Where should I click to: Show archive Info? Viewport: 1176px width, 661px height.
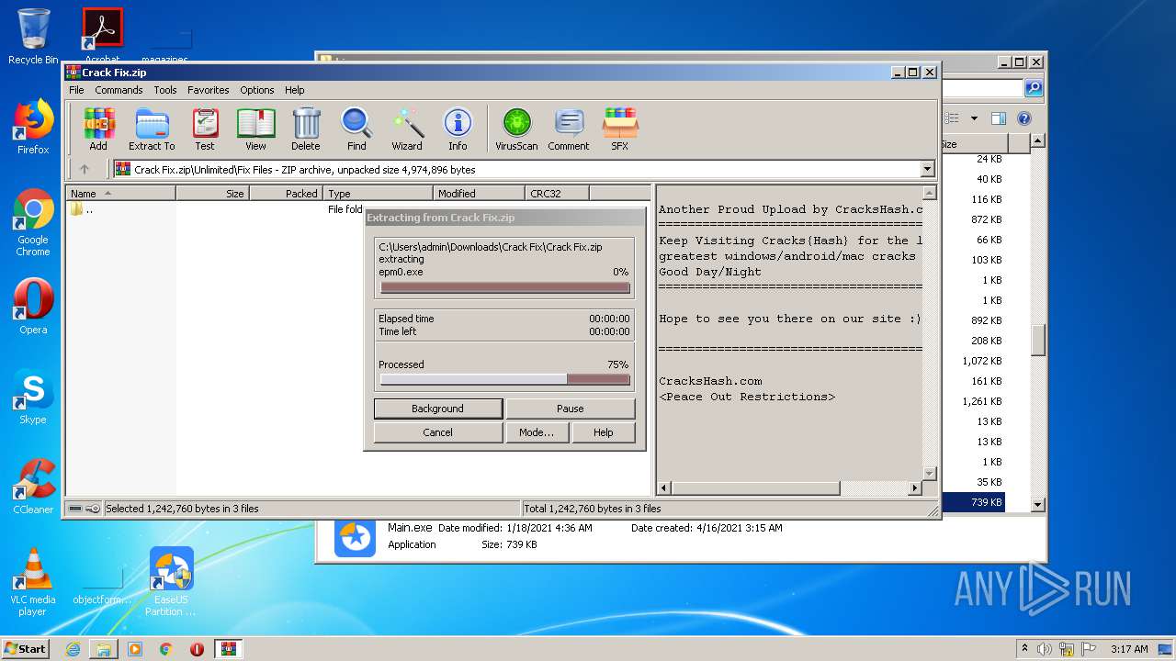[x=458, y=129]
